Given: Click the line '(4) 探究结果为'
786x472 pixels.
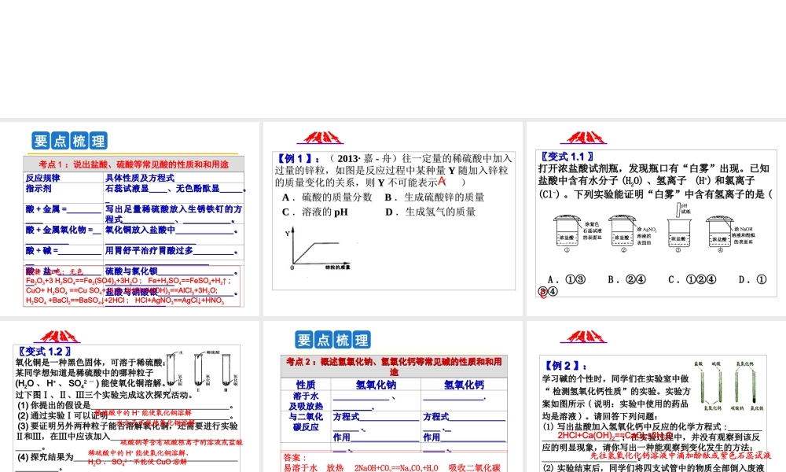Looking at the screenshot, I should [x=46, y=457].
